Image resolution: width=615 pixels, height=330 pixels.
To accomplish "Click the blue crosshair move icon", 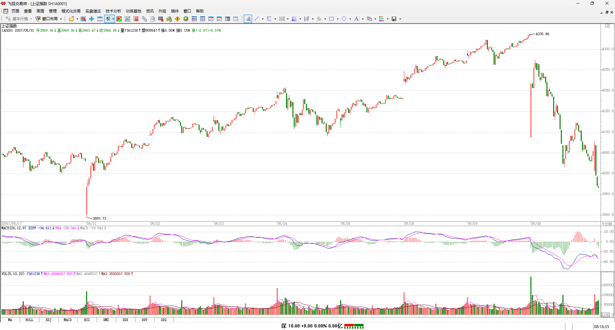I will [x=92, y=19].
